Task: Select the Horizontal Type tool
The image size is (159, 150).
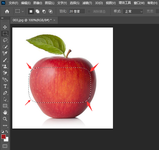Action: point(5,86)
